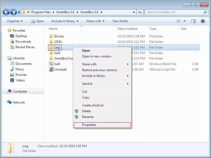
Task: Toggle the preview pane icon
Action: coord(193,21)
